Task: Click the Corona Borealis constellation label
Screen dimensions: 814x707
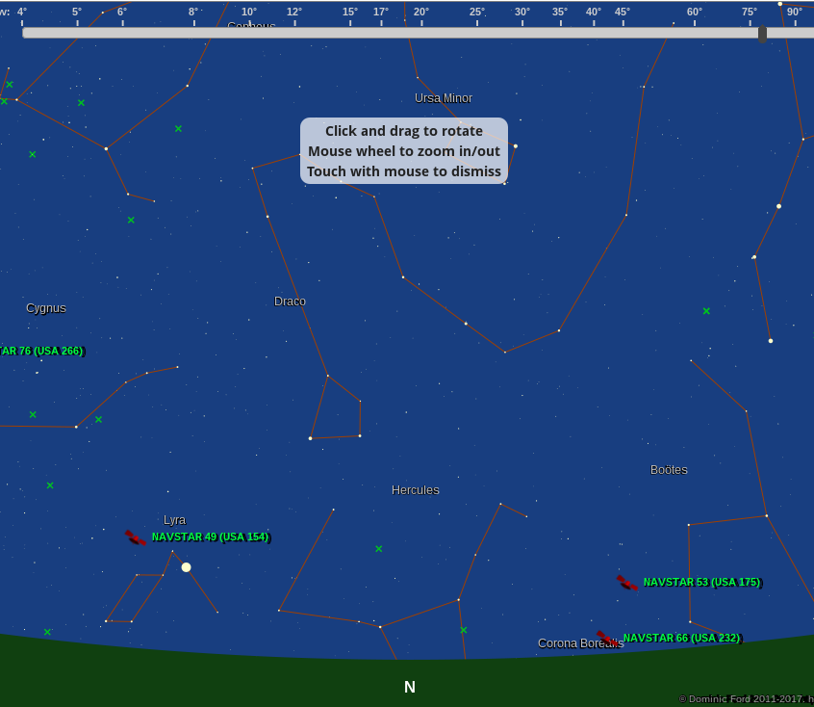Action: point(580,643)
